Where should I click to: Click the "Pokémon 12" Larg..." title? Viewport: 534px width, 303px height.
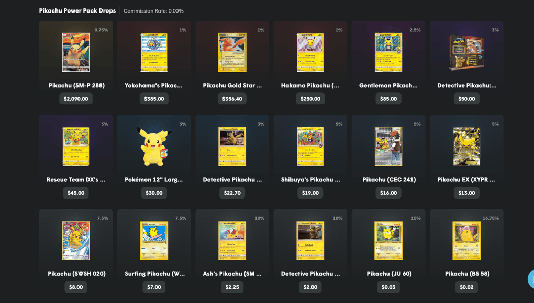tap(153, 180)
